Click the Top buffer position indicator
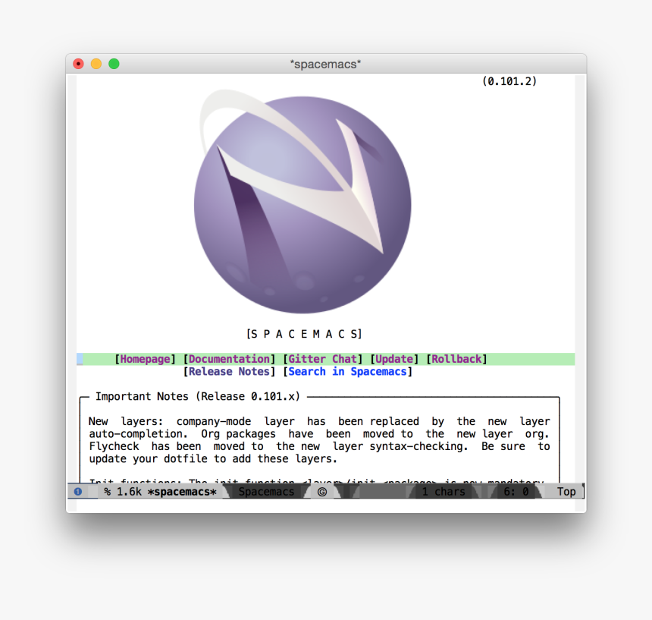Viewport: 652px width, 620px height. (566, 491)
